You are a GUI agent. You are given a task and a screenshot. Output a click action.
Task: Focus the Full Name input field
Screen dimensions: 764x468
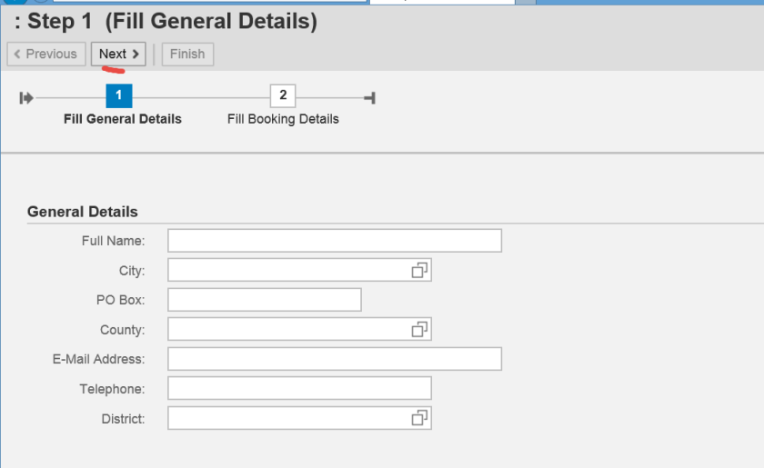coord(334,241)
